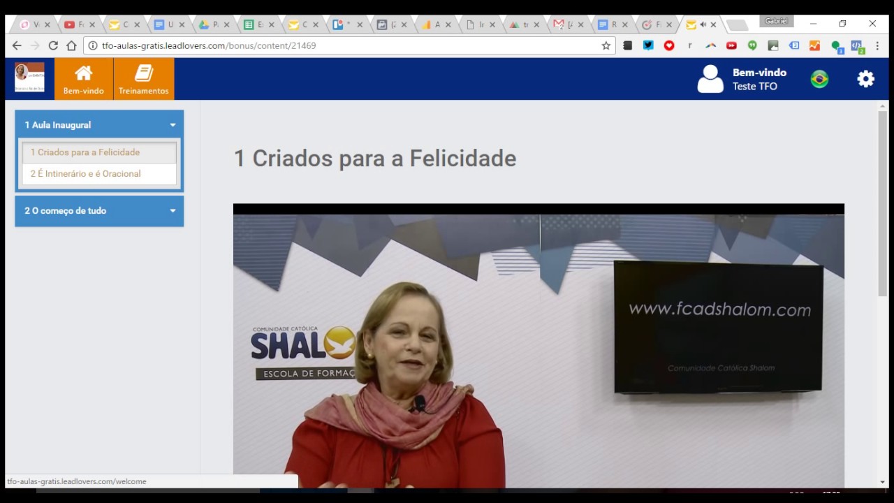
Task: Go back with browser back arrow
Action: click(17, 45)
